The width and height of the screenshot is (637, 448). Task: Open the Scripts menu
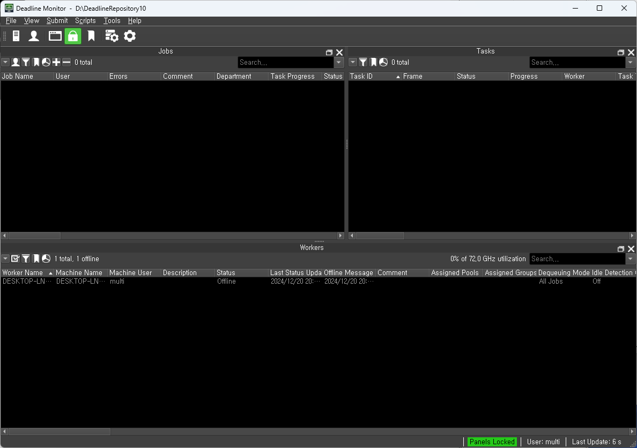pos(85,21)
